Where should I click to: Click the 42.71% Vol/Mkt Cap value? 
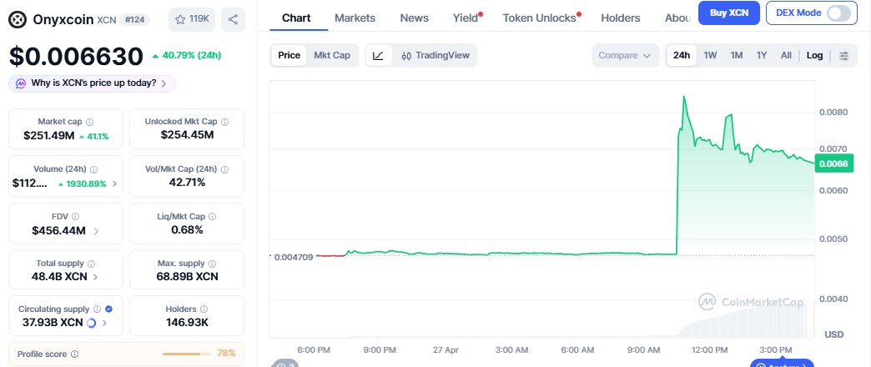point(187,183)
